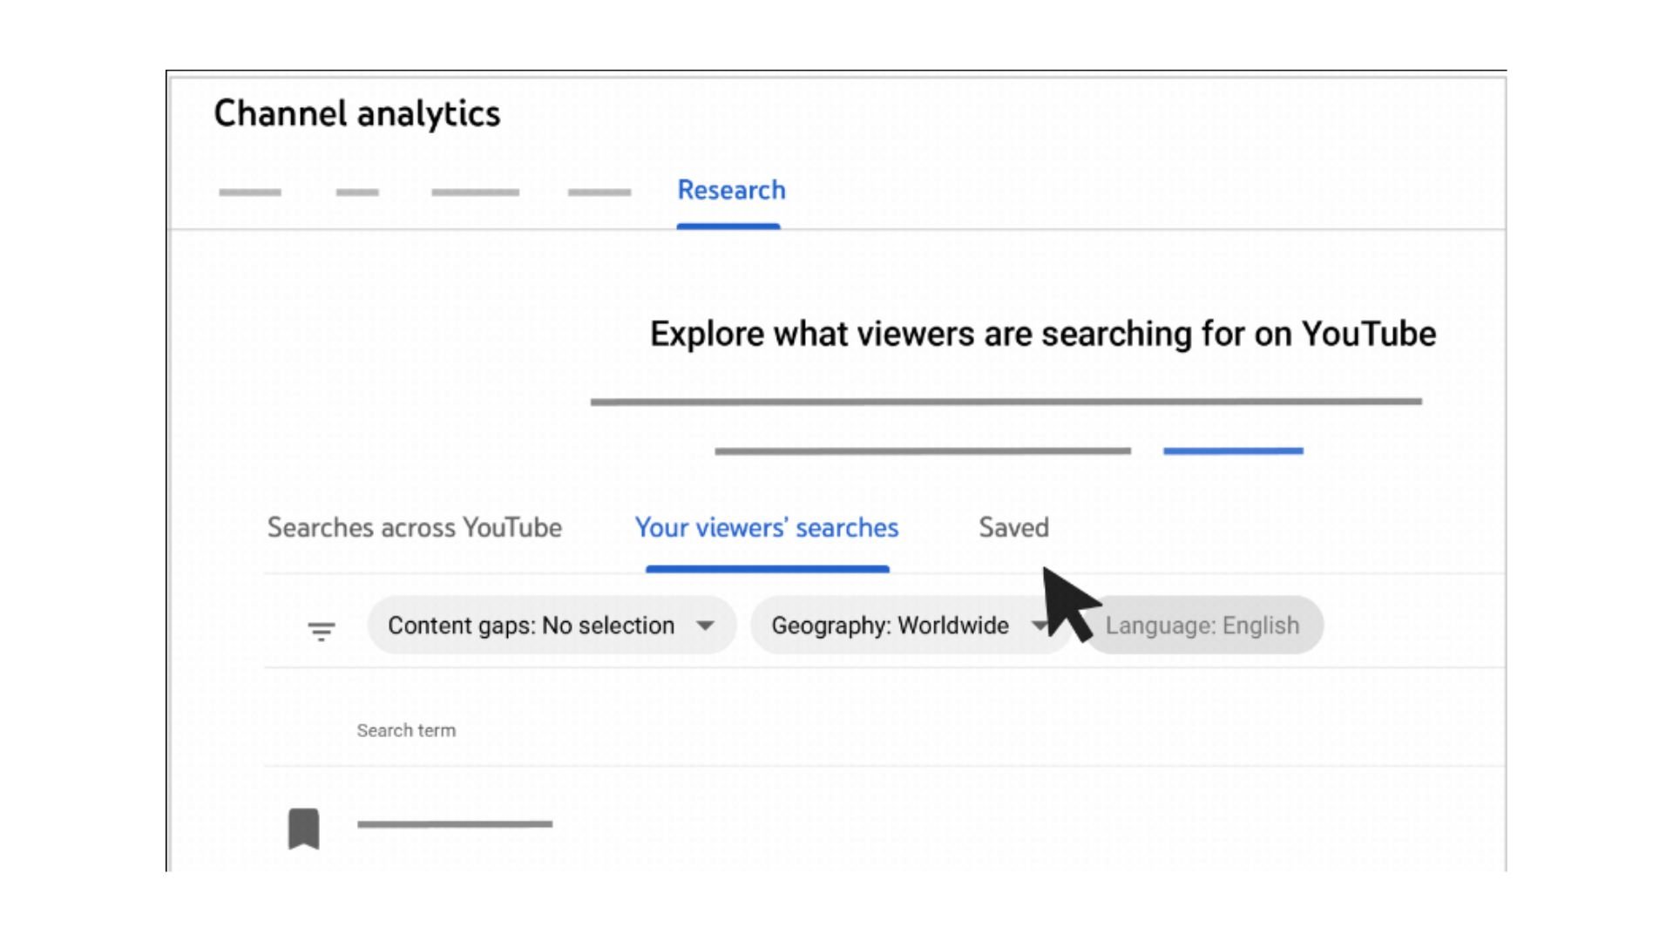Image resolution: width=1673 pixels, height=941 pixels.
Task: Select the Searches across YouTube tab
Action: click(415, 527)
